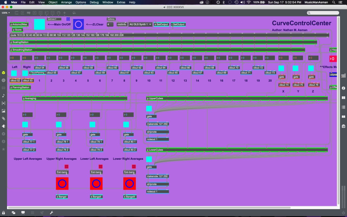Open the 100% zoom level dropdown
The width and height of the screenshot is (347, 217).
[x=6, y=13]
